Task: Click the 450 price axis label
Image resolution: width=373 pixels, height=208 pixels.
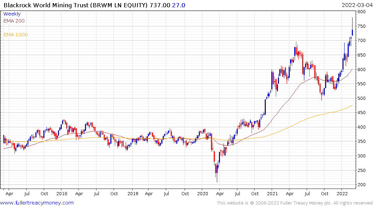Action: pyautogui.click(x=361, y=112)
